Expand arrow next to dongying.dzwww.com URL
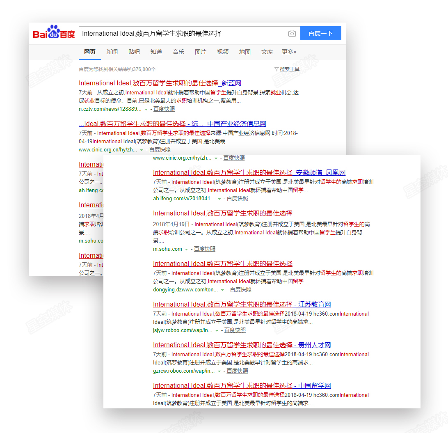Image resolution: width=448 pixels, height=433 pixels. [x=223, y=290]
